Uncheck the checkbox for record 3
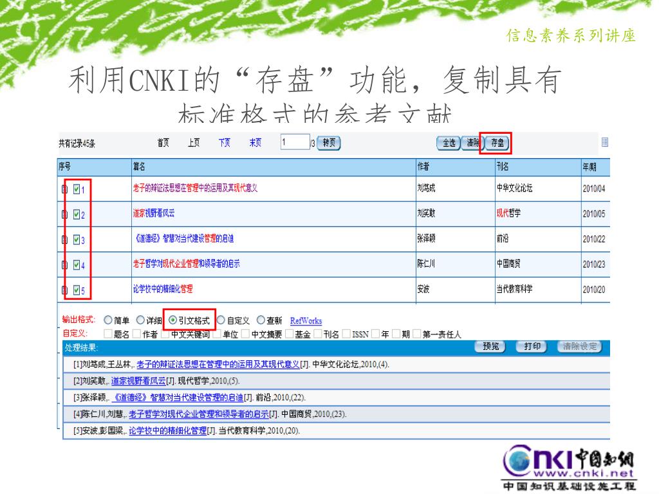The height and width of the screenshot is (494, 659). point(77,240)
